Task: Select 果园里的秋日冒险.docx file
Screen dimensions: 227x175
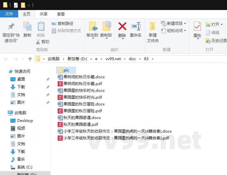Action: point(81,104)
